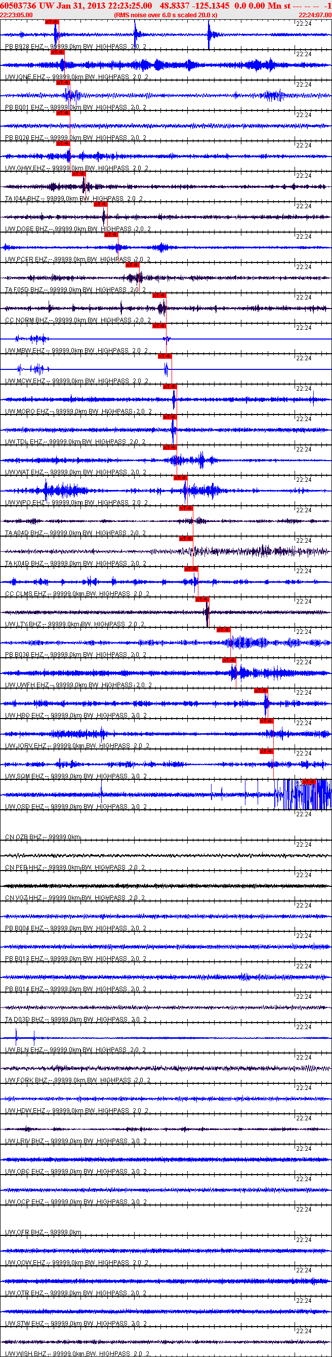Click the red xT 4 pick flag on the TA I04A trace
This screenshot has width=332, height=1357.
pyautogui.click(x=78, y=174)
